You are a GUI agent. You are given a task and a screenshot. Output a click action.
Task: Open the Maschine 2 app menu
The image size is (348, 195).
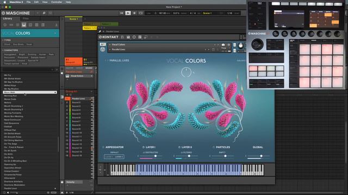point(16,2)
